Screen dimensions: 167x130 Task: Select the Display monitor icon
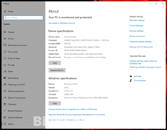click(x=5, y=32)
